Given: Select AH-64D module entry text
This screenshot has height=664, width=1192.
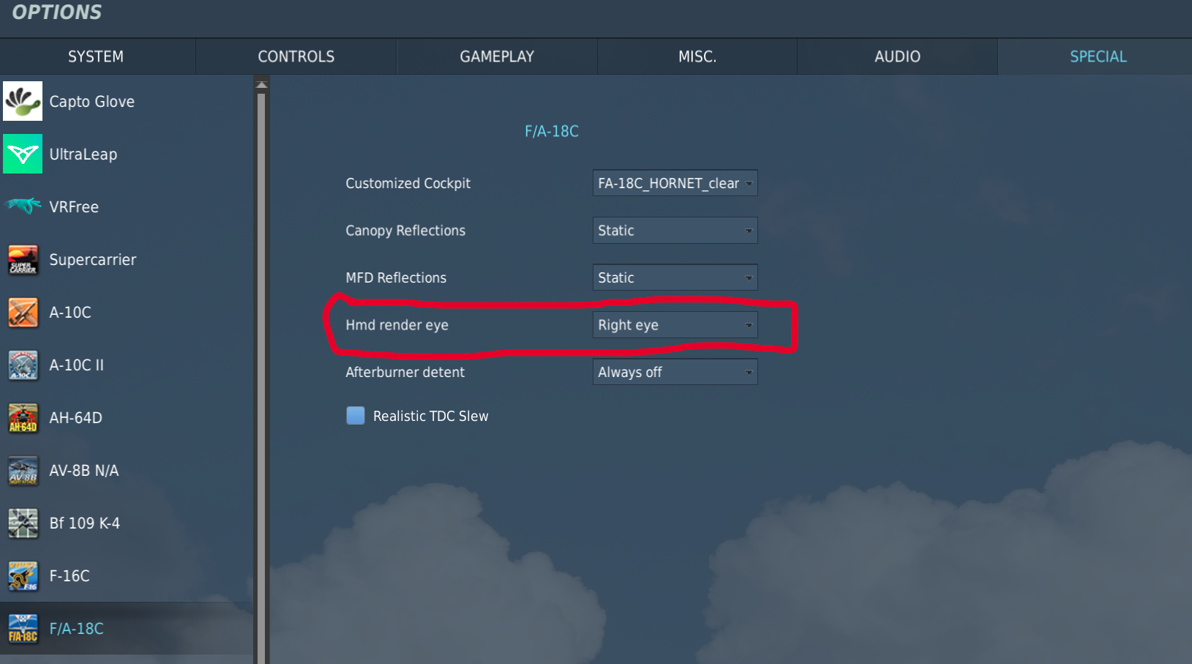Looking at the screenshot, I should point(76,418).
